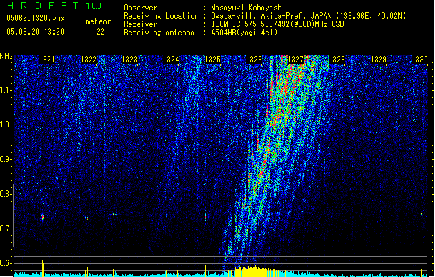Click the meteor count value 22

(x=100, y=32)
